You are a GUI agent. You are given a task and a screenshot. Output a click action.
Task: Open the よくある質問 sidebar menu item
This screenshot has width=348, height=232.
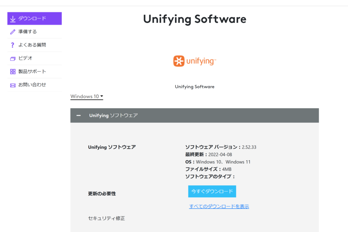34,45
